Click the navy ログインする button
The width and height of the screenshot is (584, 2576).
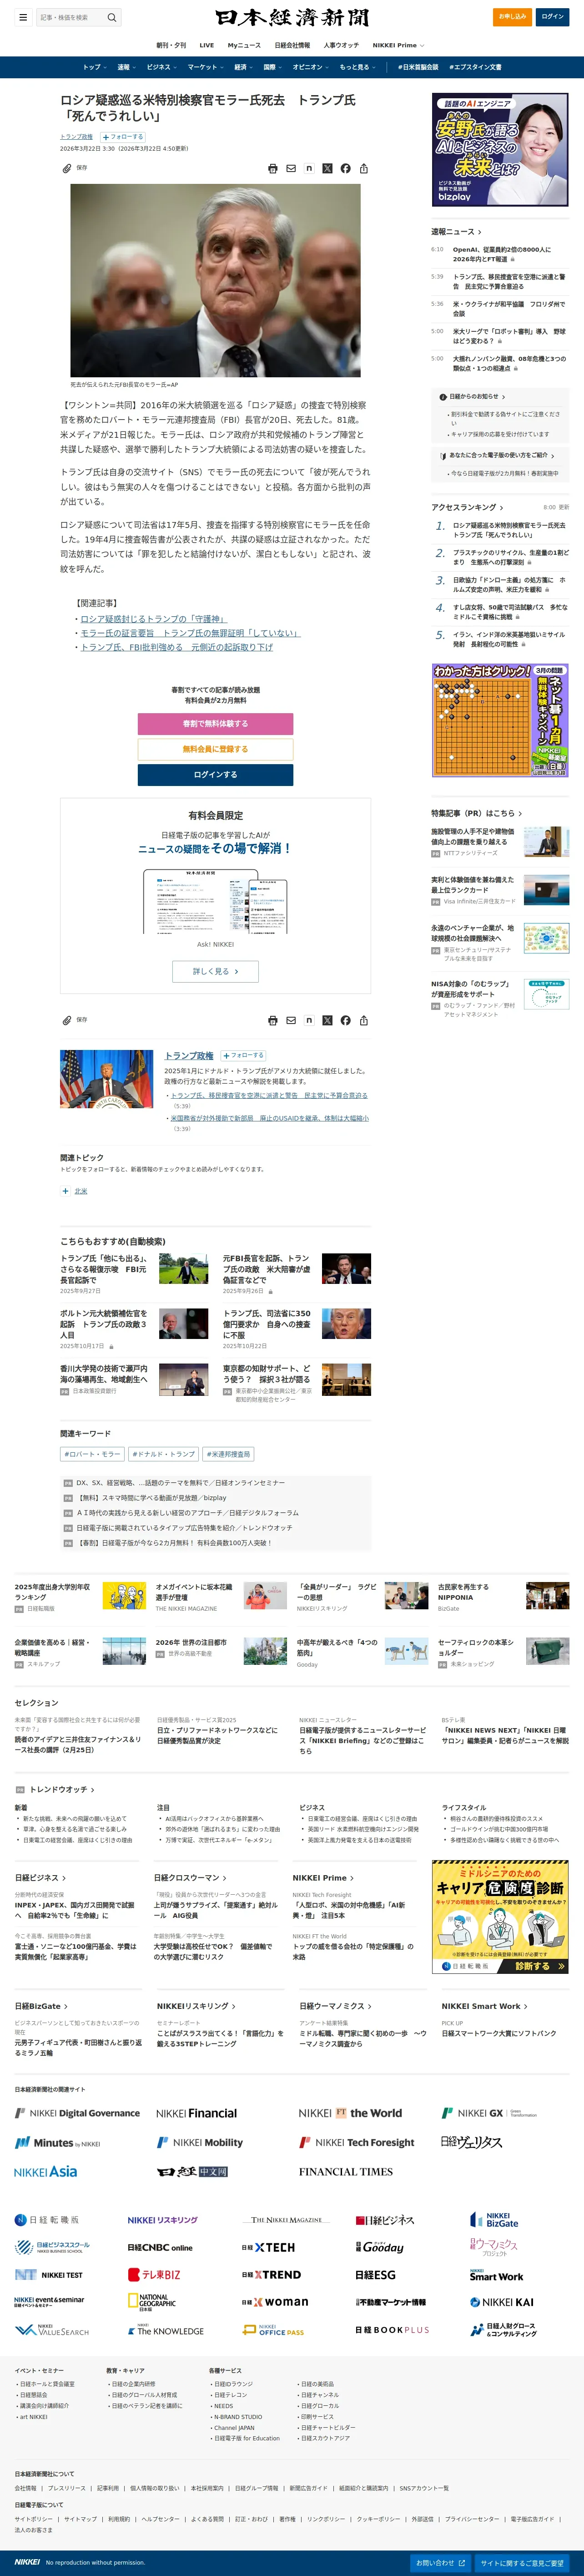(215, 775)
